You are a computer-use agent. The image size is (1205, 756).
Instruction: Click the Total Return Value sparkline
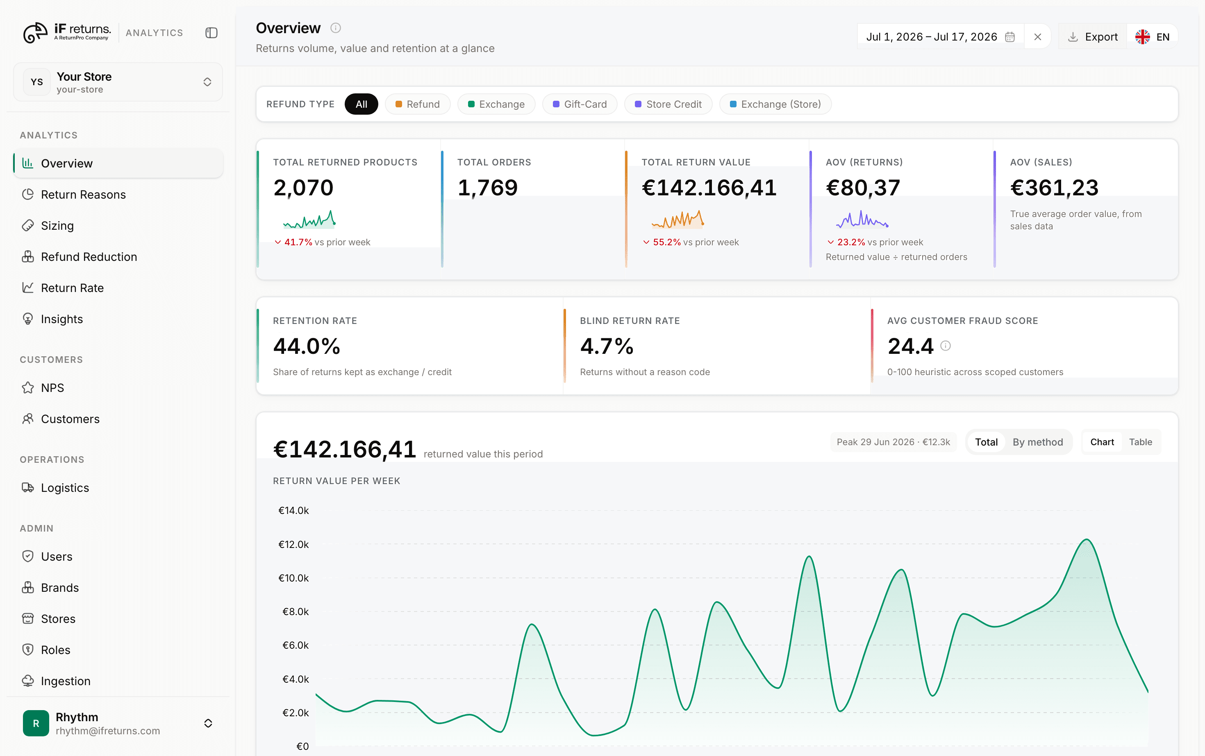[678, 220]
